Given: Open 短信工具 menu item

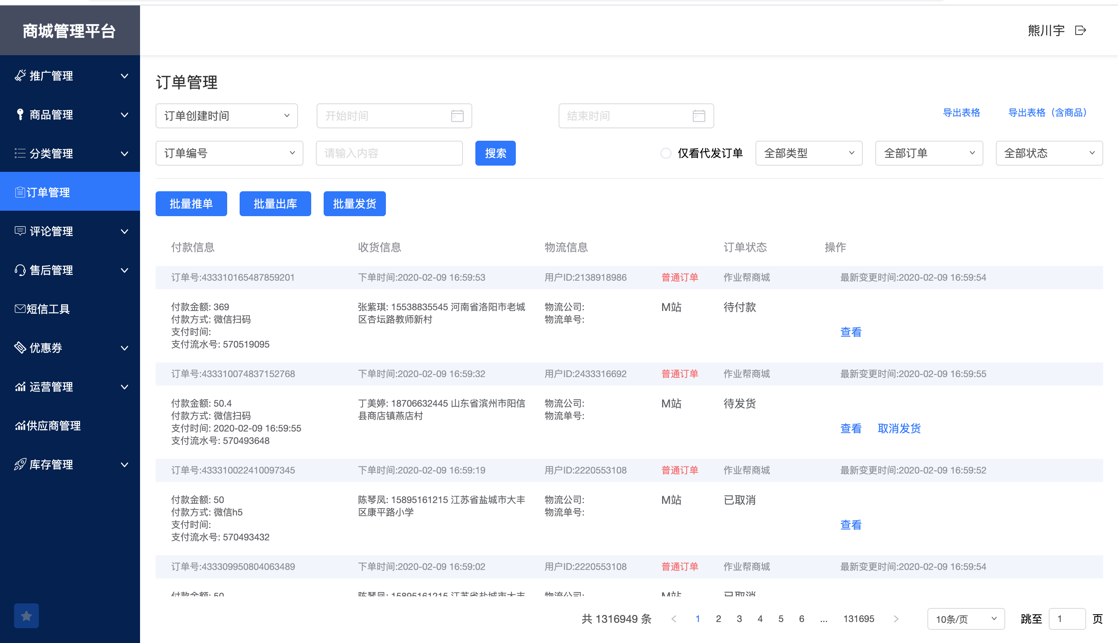Looking at the screenshot, I should click(x=70, y=309).
